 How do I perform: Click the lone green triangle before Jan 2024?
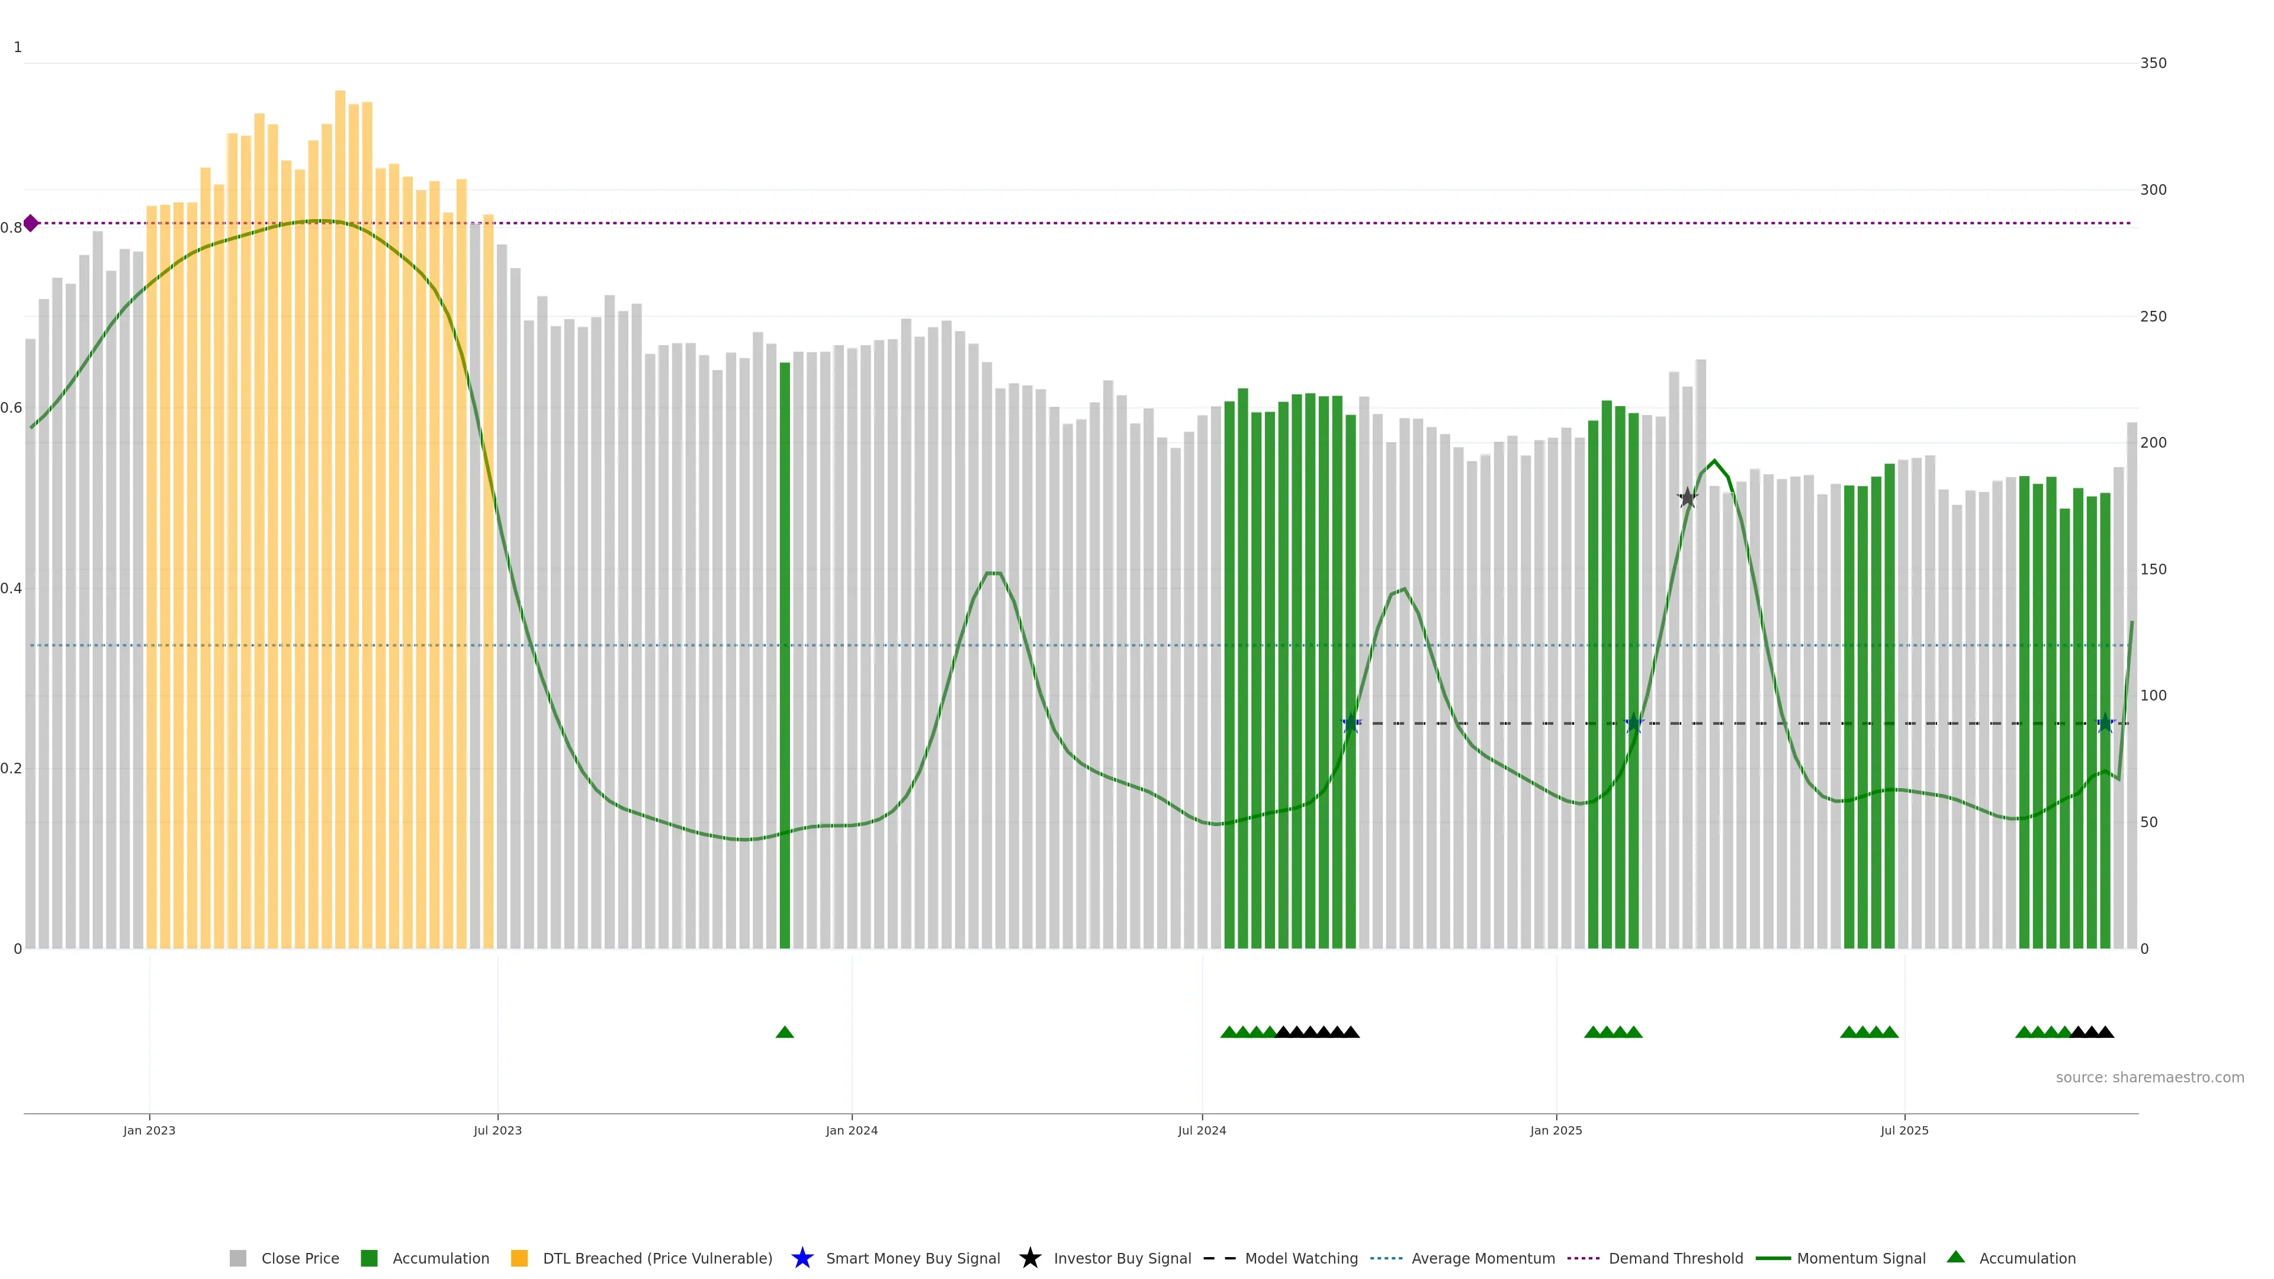784,1032
